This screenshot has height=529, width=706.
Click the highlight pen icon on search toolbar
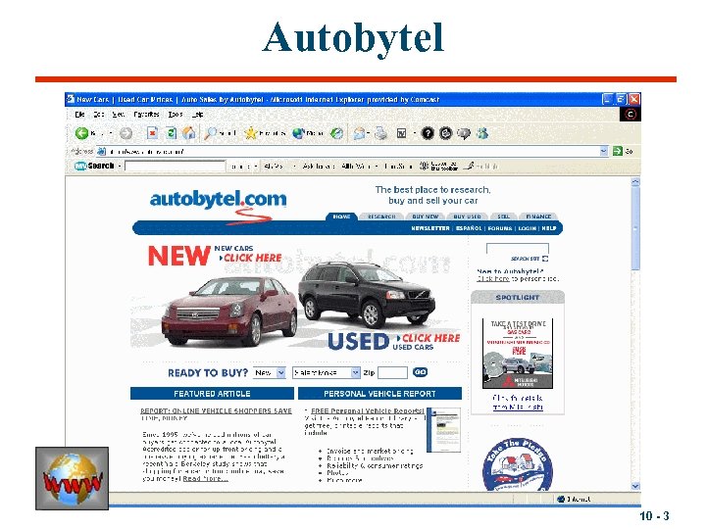[x=469, y=166]
